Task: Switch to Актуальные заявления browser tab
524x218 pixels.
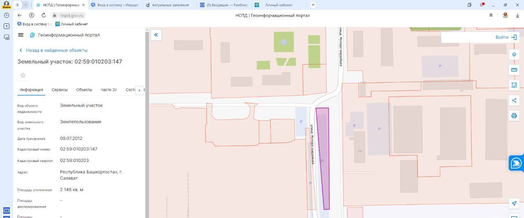Action: [170, 5]
